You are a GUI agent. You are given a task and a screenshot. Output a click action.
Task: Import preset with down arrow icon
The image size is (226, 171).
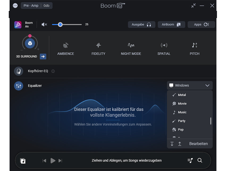click(172, 144)
